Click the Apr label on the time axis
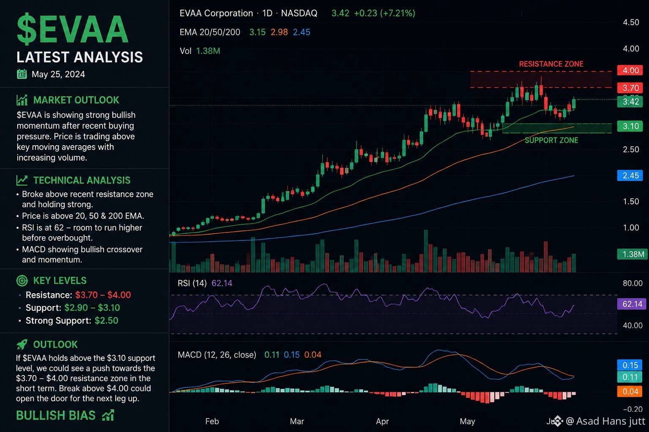This screenshot has width=649, height=432. (x=382, y=421)
